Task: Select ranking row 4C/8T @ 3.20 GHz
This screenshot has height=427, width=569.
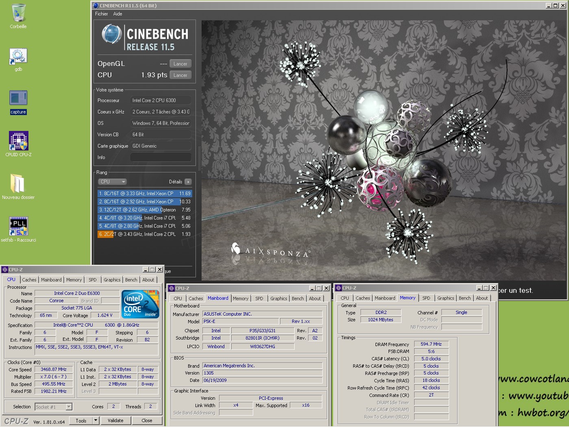Action: (145, 218)
